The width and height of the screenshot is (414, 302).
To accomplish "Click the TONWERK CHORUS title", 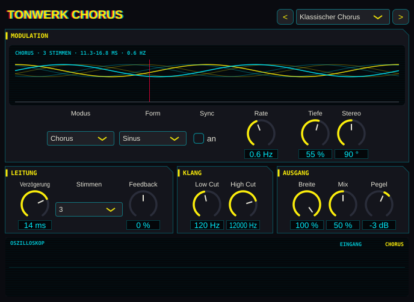I will pyautogui.click(x=65, y=15).
